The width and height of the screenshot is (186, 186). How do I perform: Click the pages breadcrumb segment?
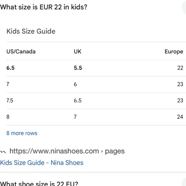pos(115,151)
